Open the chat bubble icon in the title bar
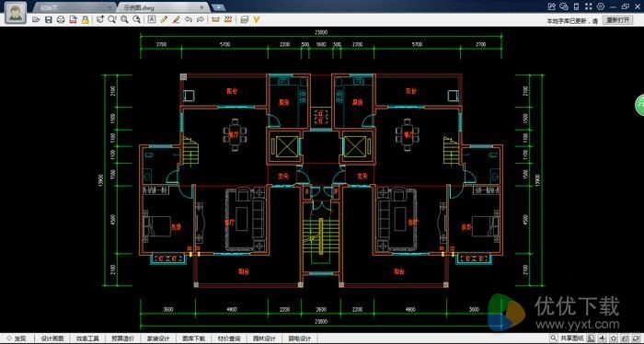The height and width of the screenshot is (344, 644). [x=563, y=6]
